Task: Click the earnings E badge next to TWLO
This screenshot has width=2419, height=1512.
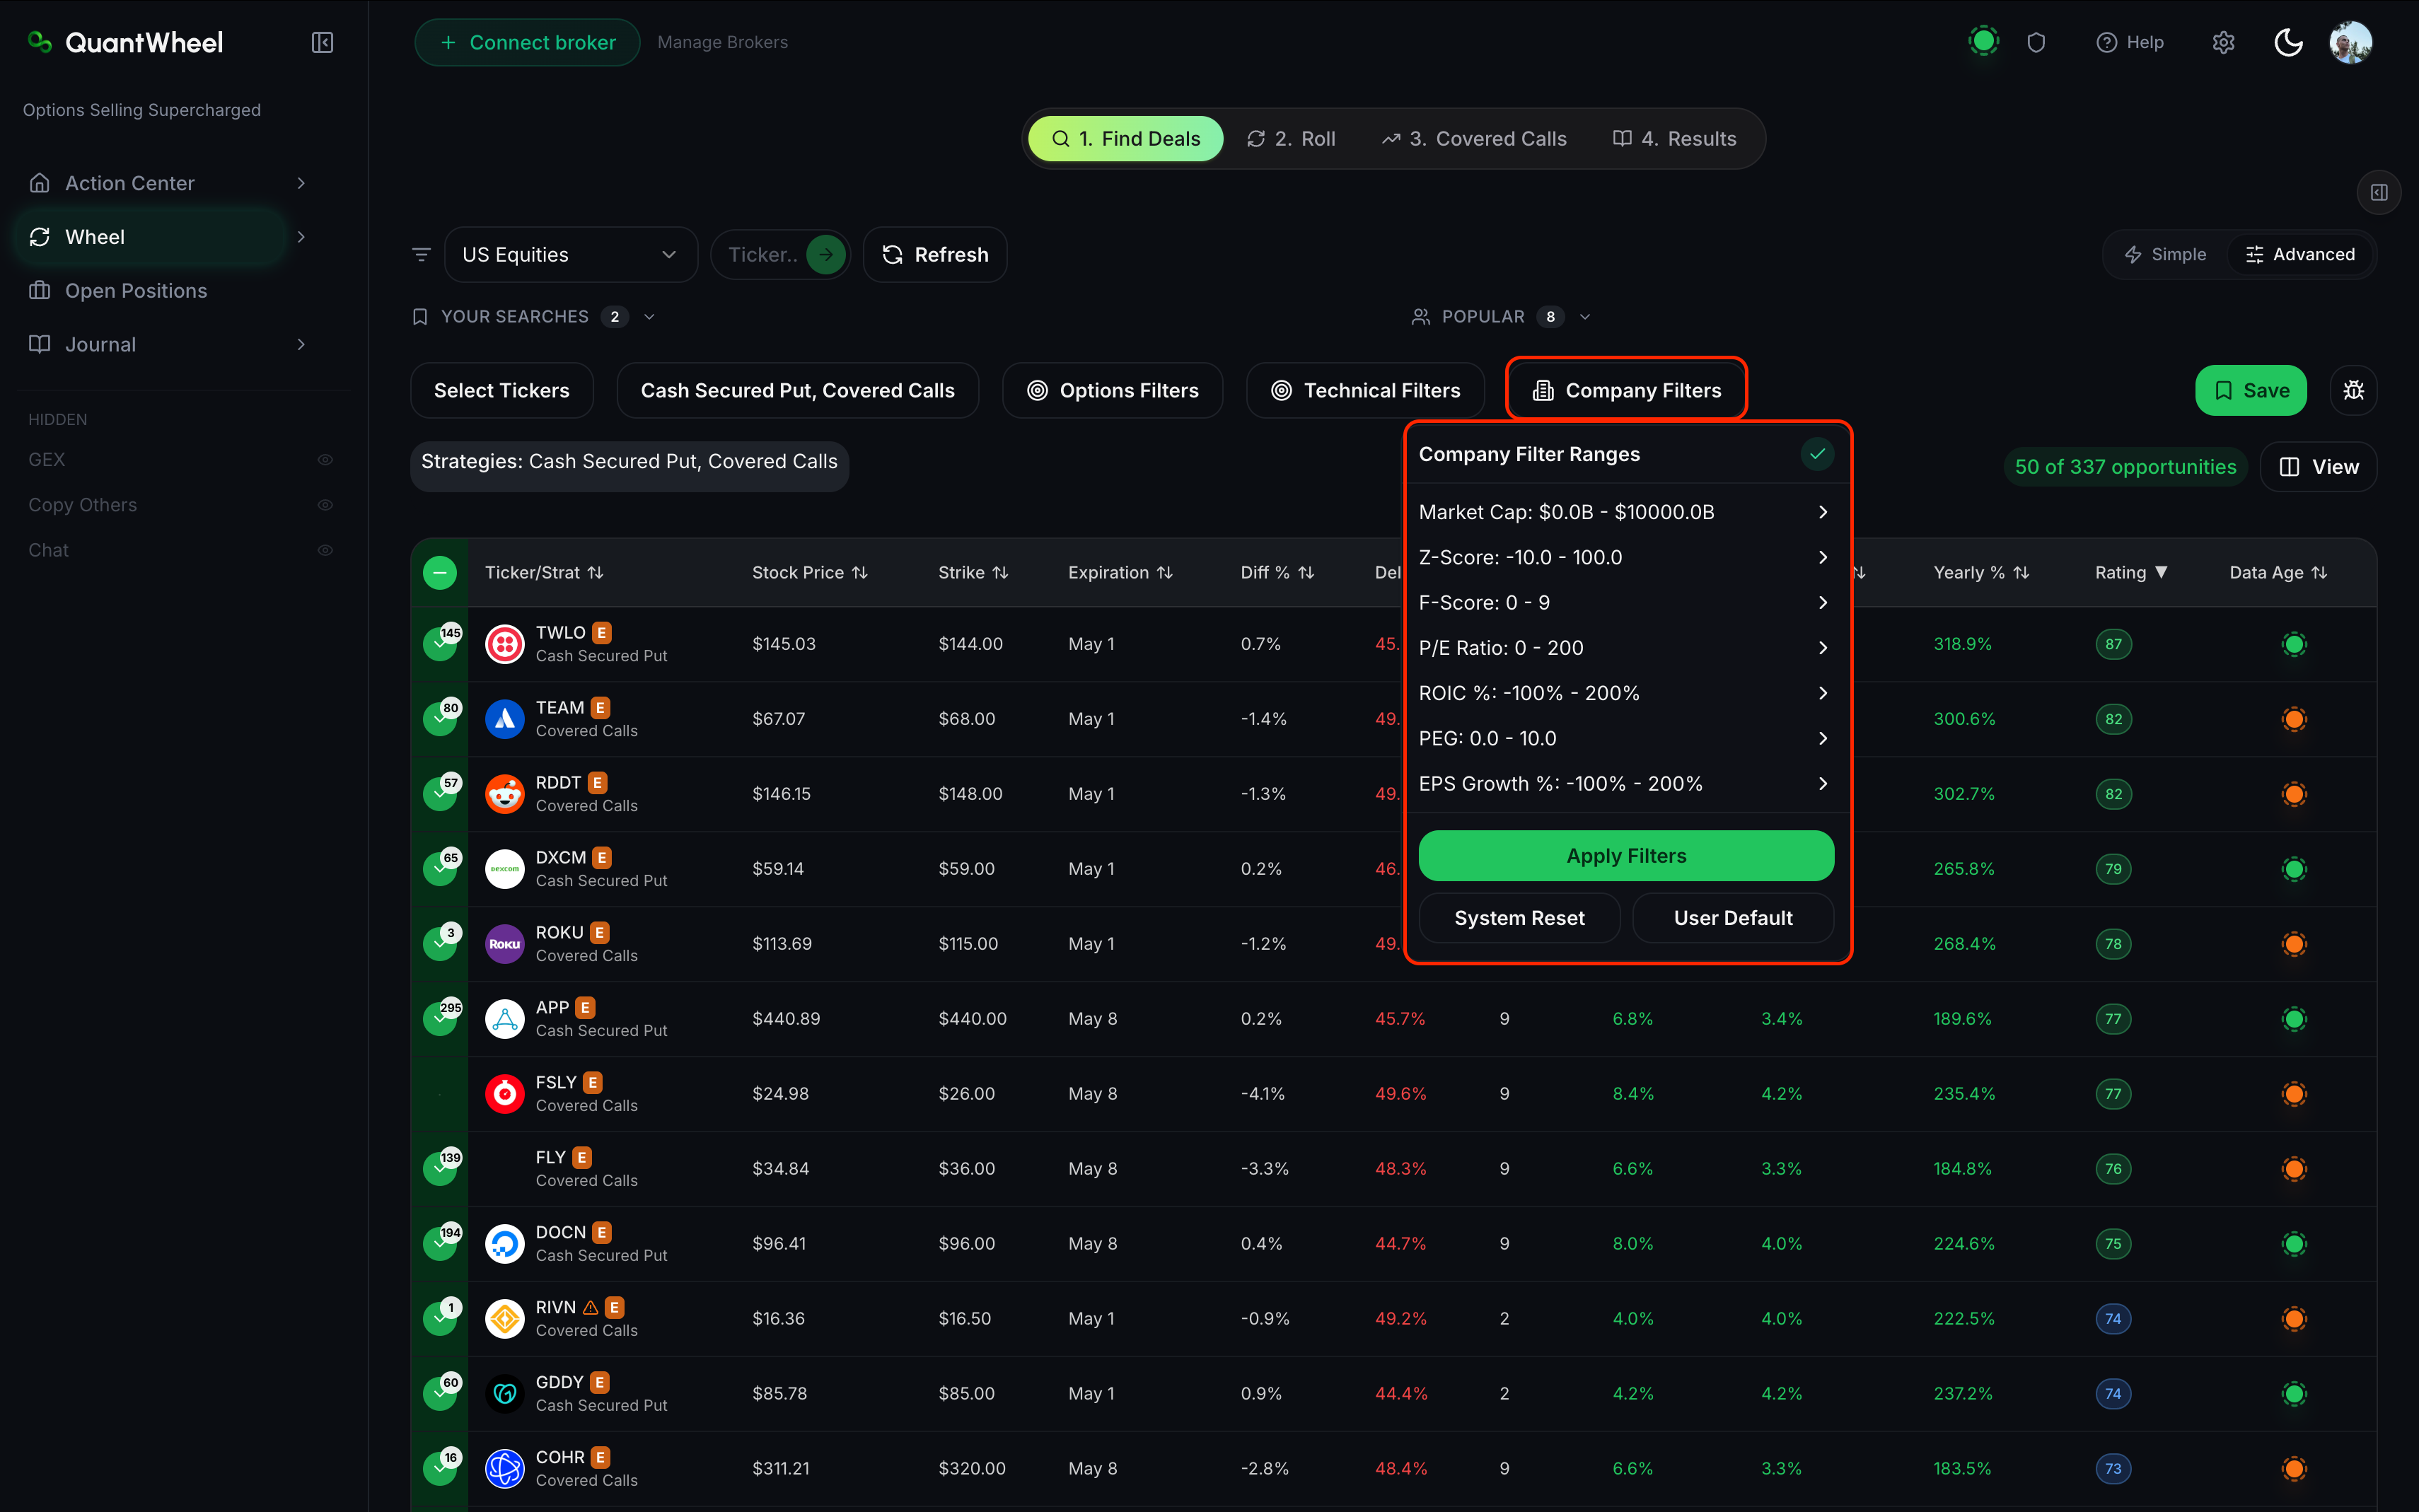Action: coord(602,633)
